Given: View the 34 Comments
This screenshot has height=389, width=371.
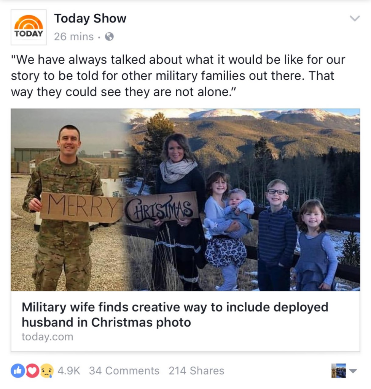Looking at the screenshot, I should coord(124,371).
